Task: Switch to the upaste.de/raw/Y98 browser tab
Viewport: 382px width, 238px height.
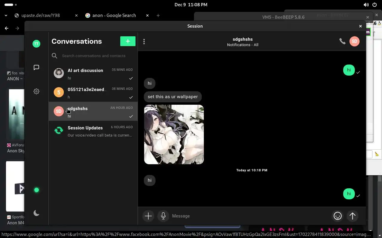Action: coord(46,15)
